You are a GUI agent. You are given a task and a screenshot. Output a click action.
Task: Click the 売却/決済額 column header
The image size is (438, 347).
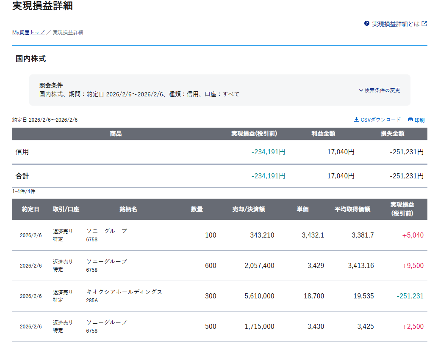[249, 209]
